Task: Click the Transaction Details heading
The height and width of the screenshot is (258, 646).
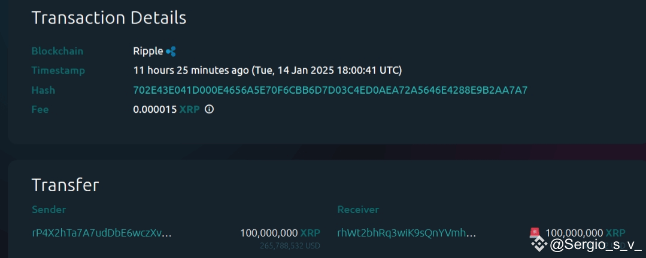Action: pyautogui.click(x=109, y=18)
